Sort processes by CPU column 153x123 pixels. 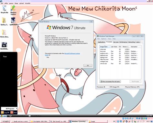click(x=120, y=47)
